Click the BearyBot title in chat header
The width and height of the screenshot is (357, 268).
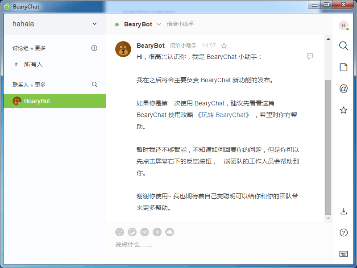pos(138,24)
